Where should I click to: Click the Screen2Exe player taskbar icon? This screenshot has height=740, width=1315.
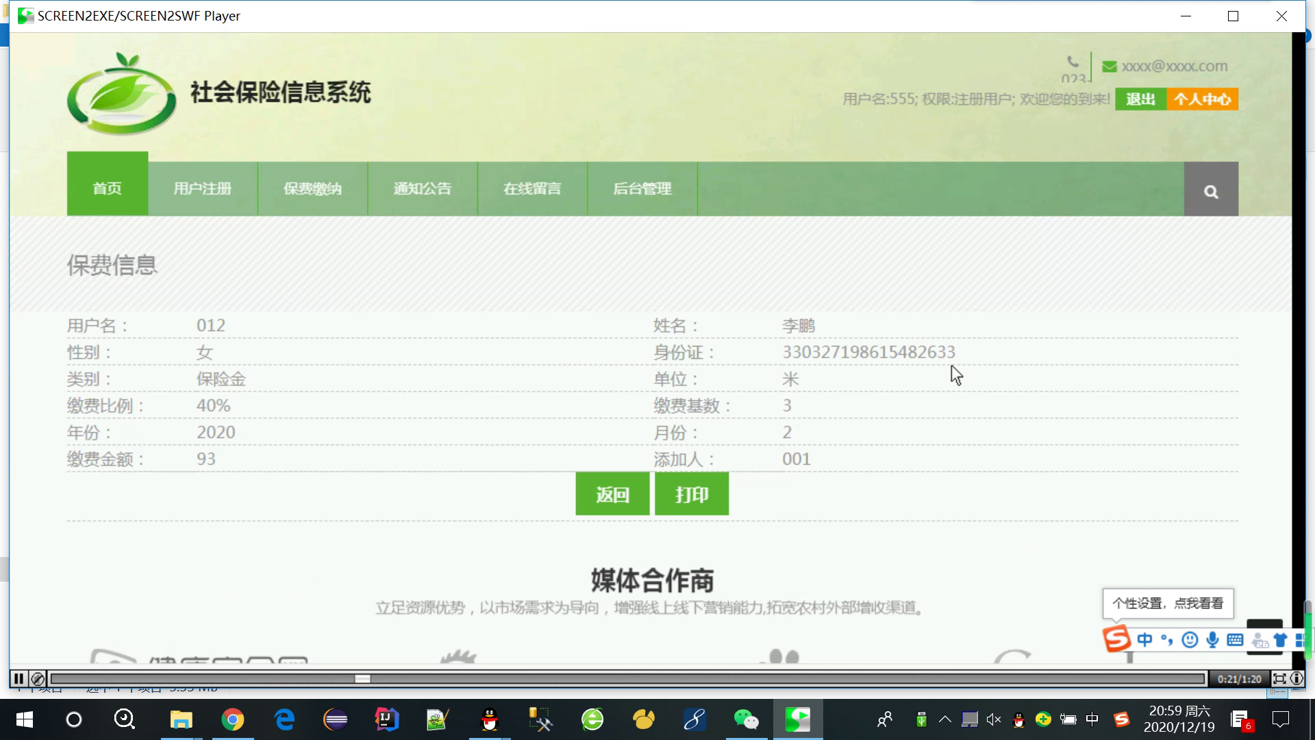pos(798,719)
